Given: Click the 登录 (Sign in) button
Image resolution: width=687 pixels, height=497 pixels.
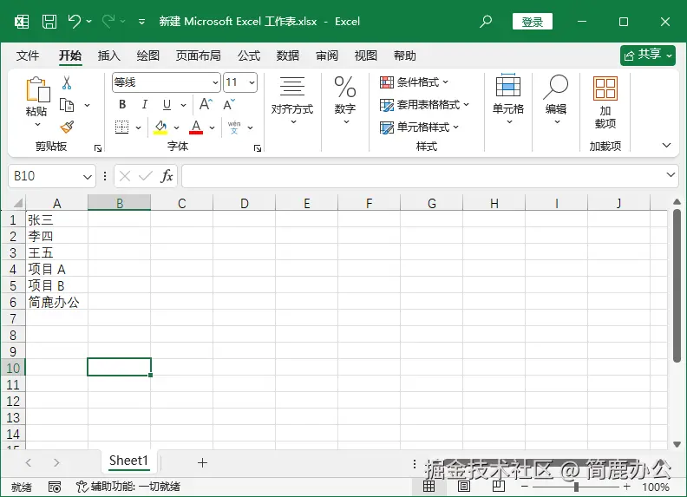Looking at the screenshot, I should [533, 22].
